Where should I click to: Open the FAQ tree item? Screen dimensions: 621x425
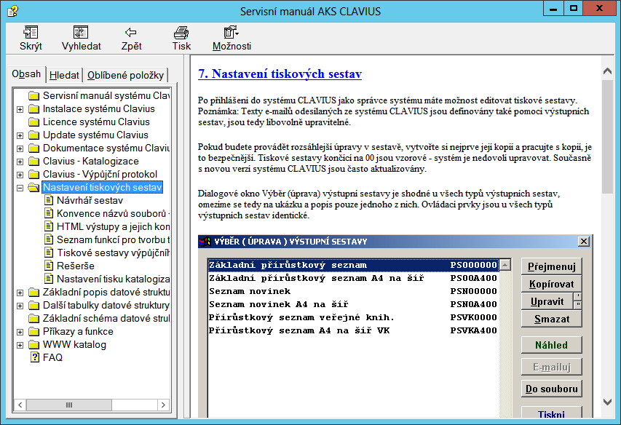[52, 357]
